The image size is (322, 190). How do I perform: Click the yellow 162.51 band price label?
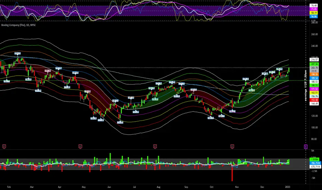point(314,93)
